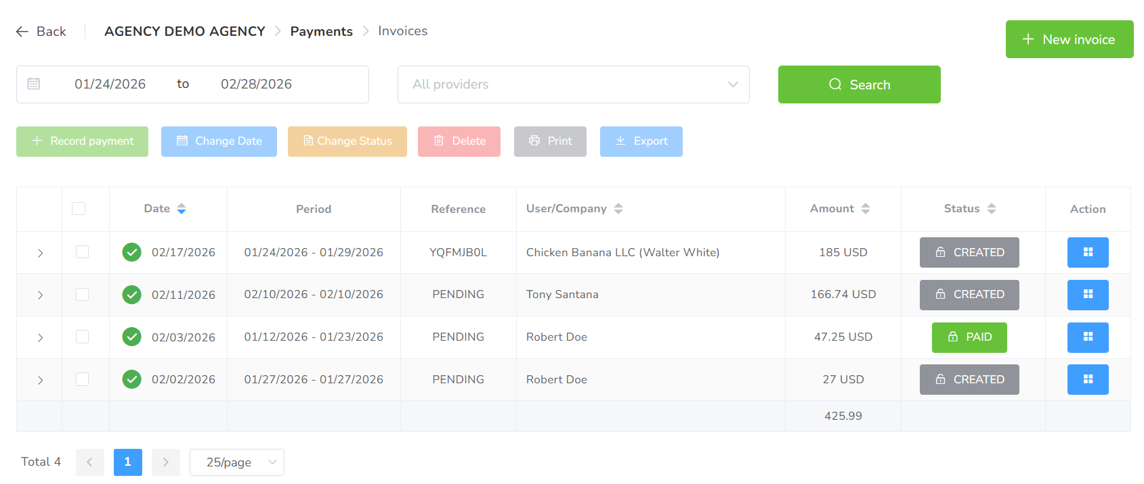
Task: Toggle the select-all checkbox in table header
Action: pyautogui.click(x=79, y=209)
